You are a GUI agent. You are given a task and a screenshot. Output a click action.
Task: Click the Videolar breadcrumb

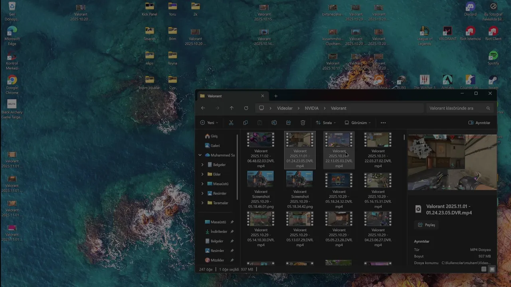click(x=285, y=108)
